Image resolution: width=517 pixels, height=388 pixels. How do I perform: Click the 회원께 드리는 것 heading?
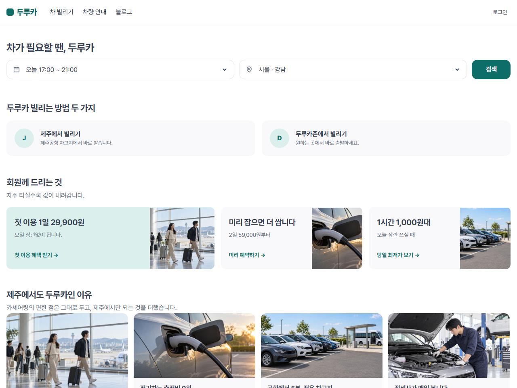[34, 182]
